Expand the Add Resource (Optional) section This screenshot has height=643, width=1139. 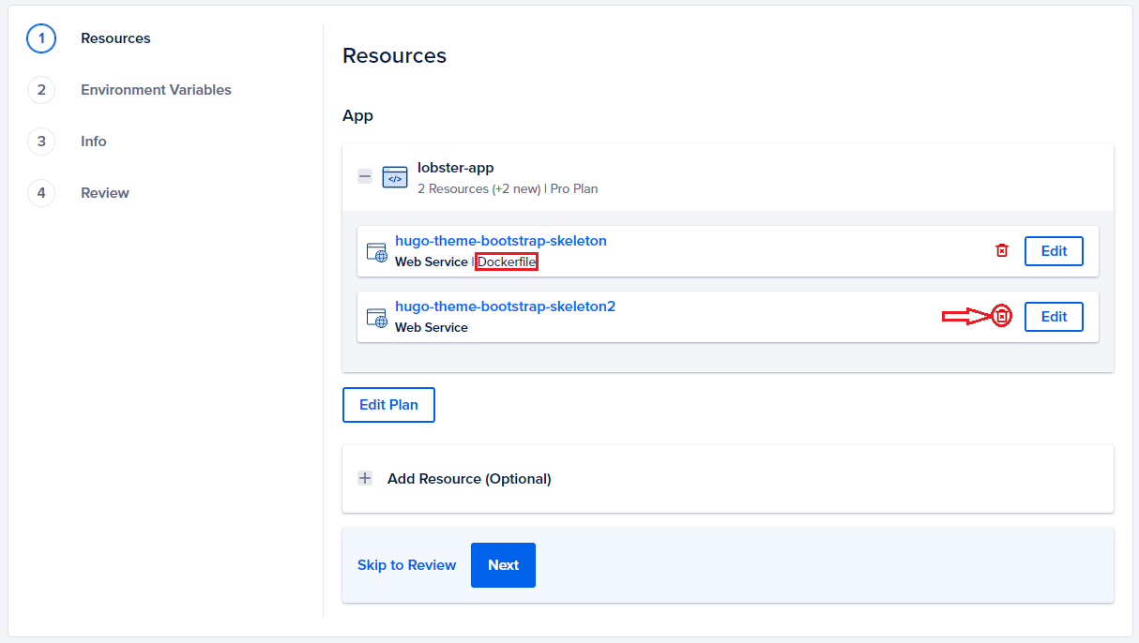pyautogui.click(x=469, y=478)
